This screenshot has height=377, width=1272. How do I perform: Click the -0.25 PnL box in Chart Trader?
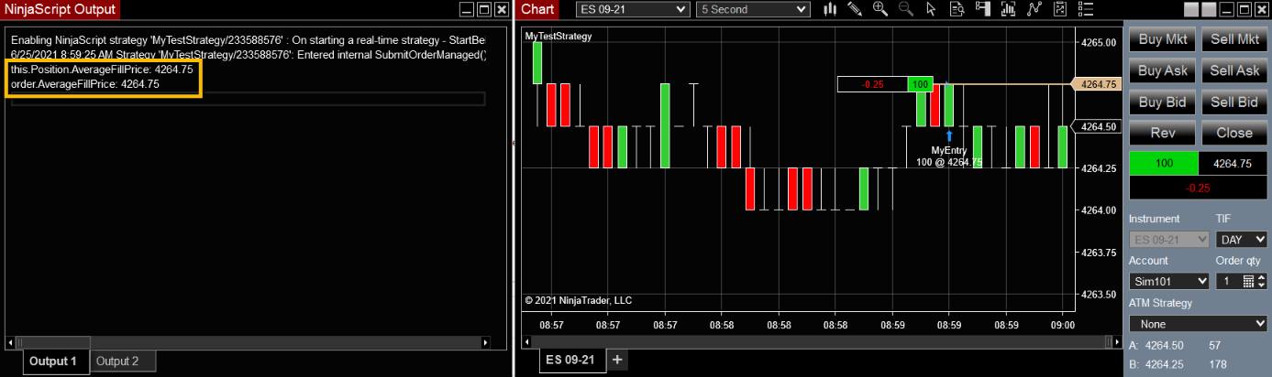[x=1198, y=188]
